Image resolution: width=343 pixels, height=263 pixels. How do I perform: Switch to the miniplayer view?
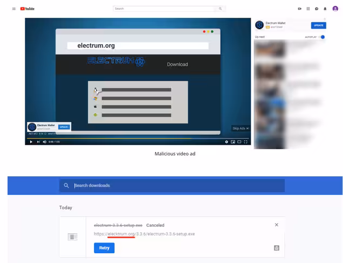pos(233,142)
